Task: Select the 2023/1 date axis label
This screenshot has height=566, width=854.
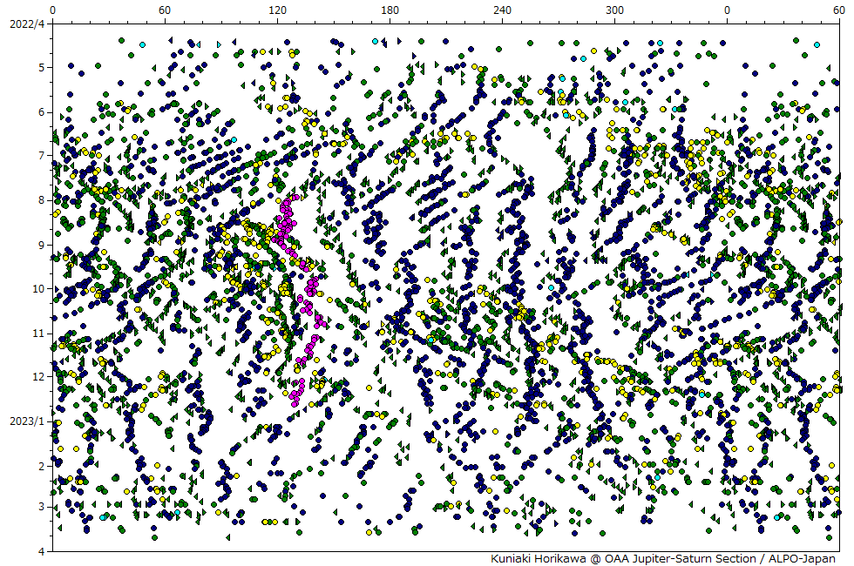Action: coord(27,421)
